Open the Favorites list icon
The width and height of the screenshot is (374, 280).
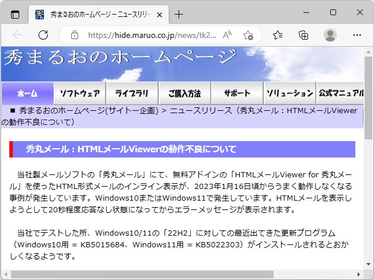[278, 35]
